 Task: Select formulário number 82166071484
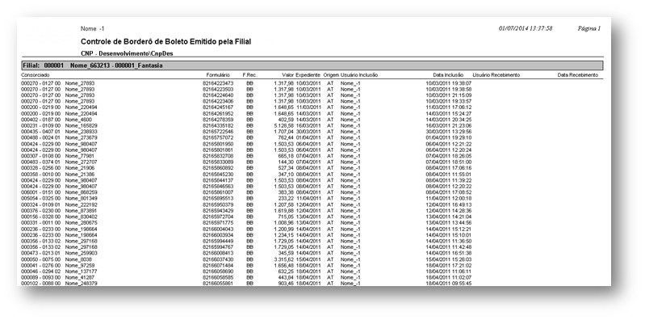pos(218,266)
